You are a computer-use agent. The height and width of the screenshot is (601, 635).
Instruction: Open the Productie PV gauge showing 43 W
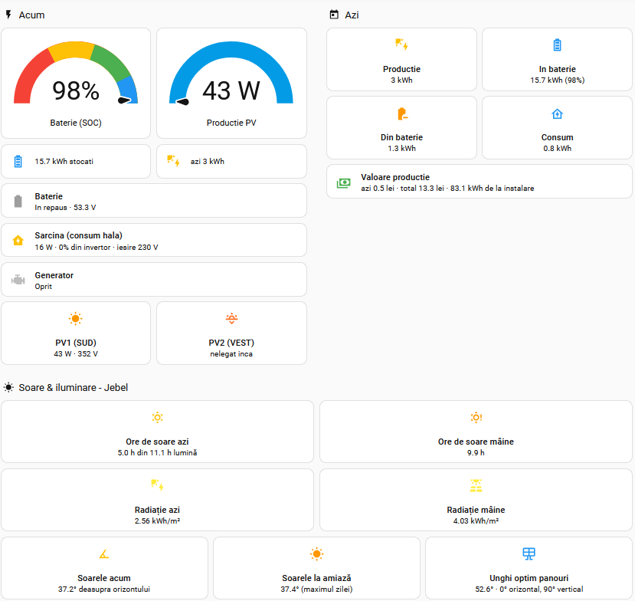coord(231,83)
